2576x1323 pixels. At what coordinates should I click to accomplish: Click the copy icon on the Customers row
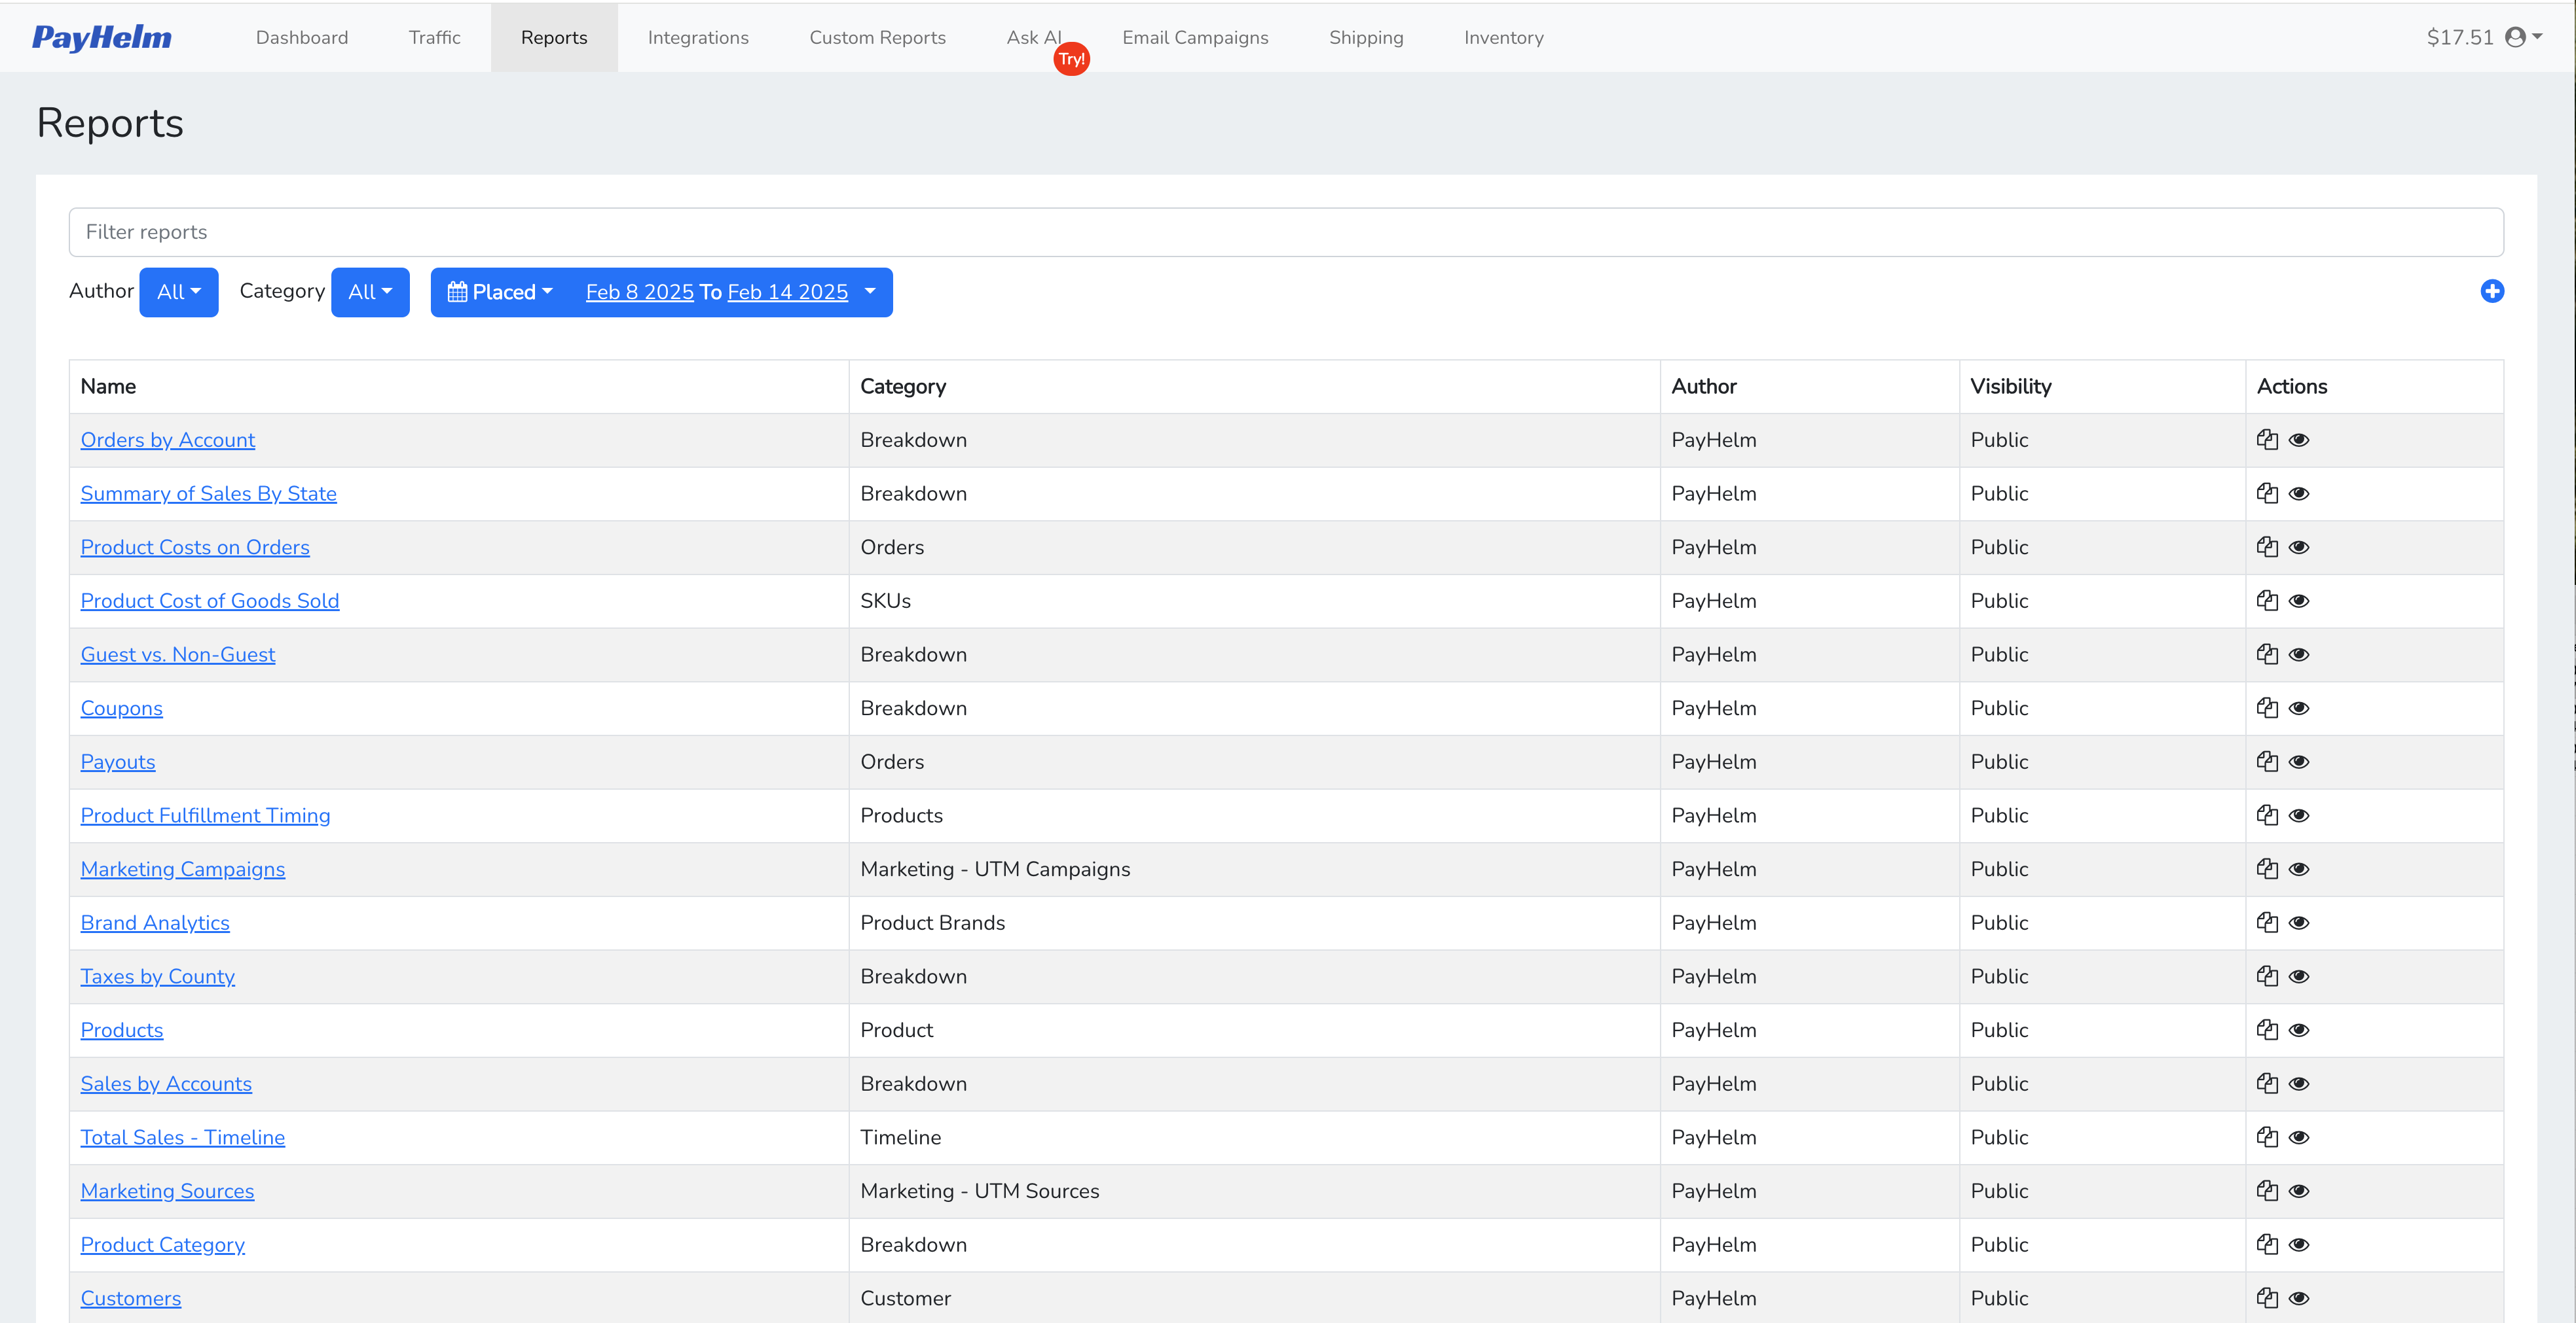[x=2268, y=1298]
